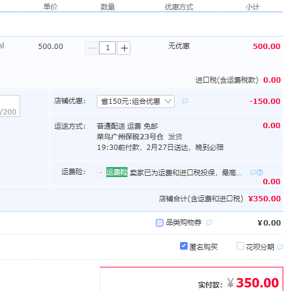Click comment bubble icon next to 运费险 text
288x291 pixels.
253,172
